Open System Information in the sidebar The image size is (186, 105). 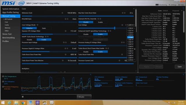[x=11, y=9]
